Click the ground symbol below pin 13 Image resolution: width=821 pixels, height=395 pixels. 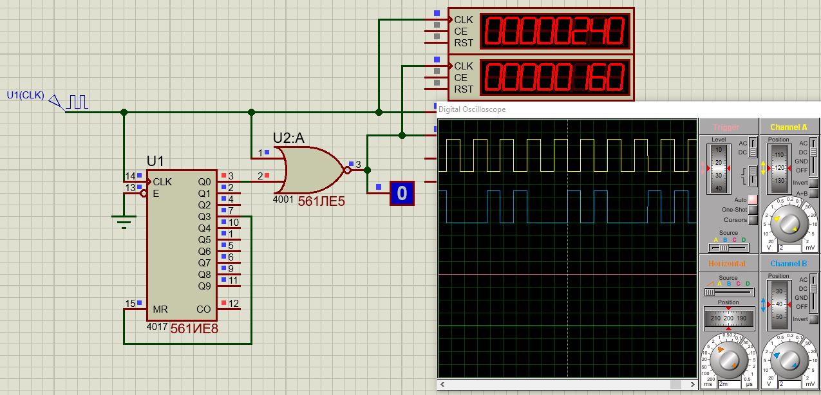click(124, 221)
